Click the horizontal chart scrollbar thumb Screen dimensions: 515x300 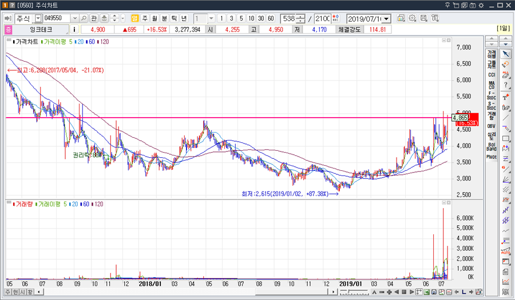coord(292,291)
